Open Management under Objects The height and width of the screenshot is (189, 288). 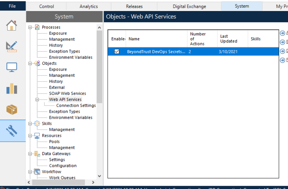[62, 75]
